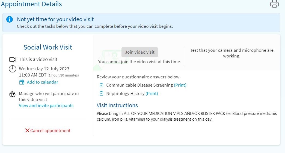
Task: Click 'Manage who will participate' text
Action: (49, 96)
